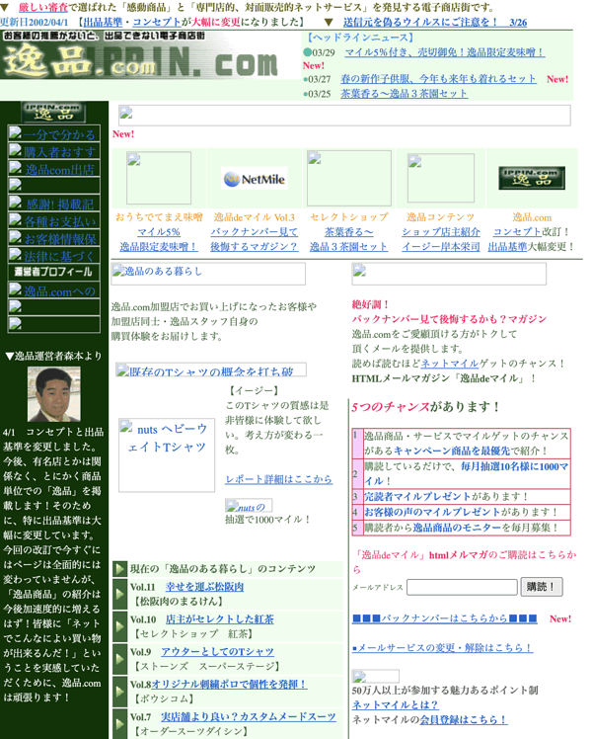Screen dimensions: 592x739
Task: Click the green 逸品 IPPIN.com badge image
Action: [532, 178]
